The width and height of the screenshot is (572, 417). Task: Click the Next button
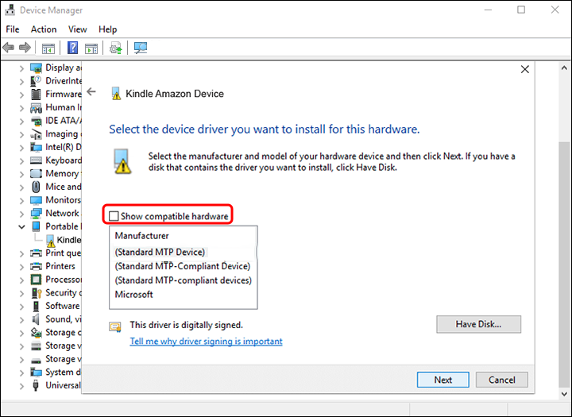pos(443,380)
